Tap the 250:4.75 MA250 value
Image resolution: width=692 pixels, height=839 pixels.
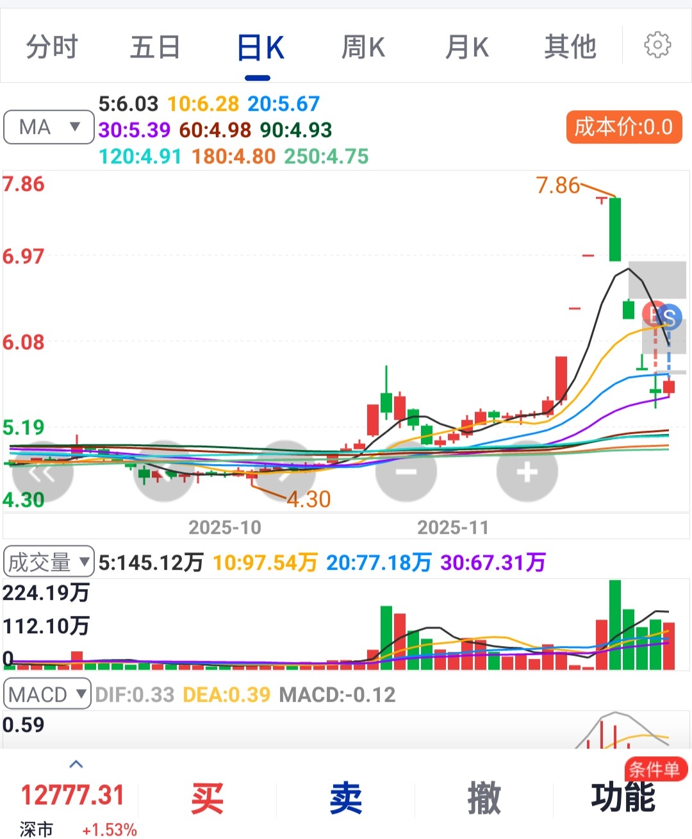click(x=327, y=156)
